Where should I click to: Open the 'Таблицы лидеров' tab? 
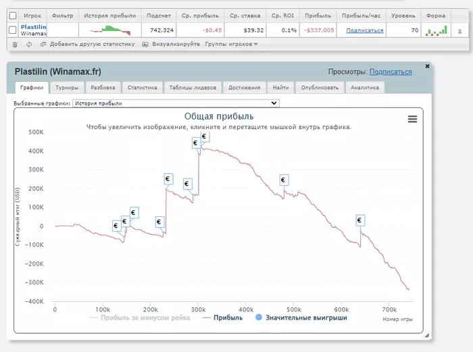193,87
